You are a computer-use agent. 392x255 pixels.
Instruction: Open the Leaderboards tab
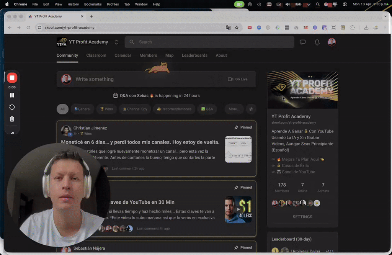194,56
